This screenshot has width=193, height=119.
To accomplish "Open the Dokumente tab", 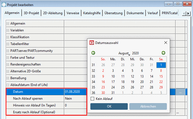I will 135,13.
